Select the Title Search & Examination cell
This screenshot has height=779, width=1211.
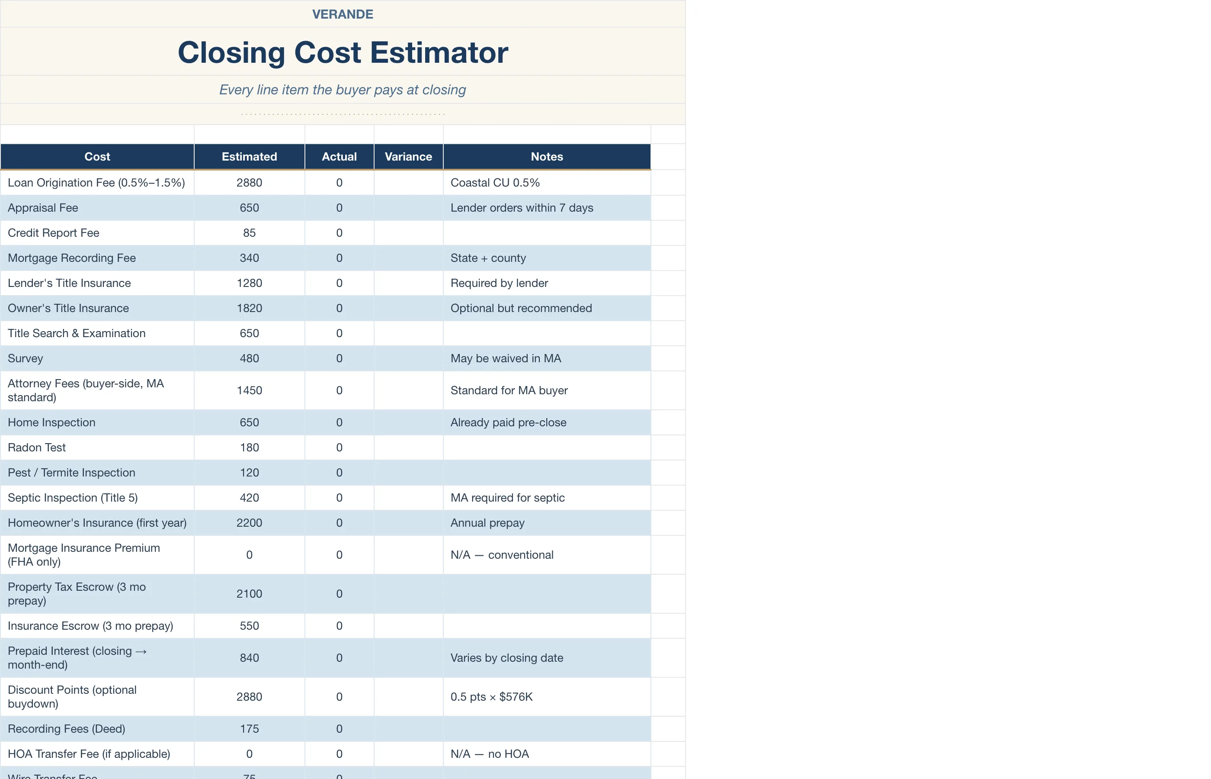click(x=97, y=333)
